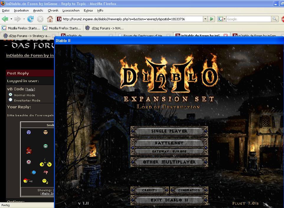Screen dimensions: 284x208
Task: Open the address bar URL dropdown
Action: tap(205, 19)
